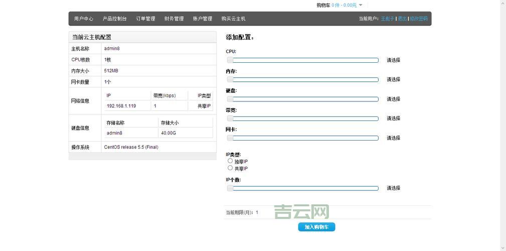
Task: Click the IP address 192.168.1.119
Action: (x=121, y=106)
